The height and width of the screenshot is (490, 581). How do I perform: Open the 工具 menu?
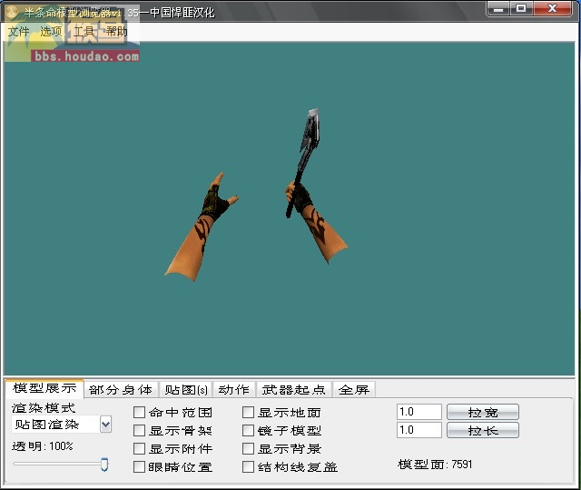click(84, 32)
